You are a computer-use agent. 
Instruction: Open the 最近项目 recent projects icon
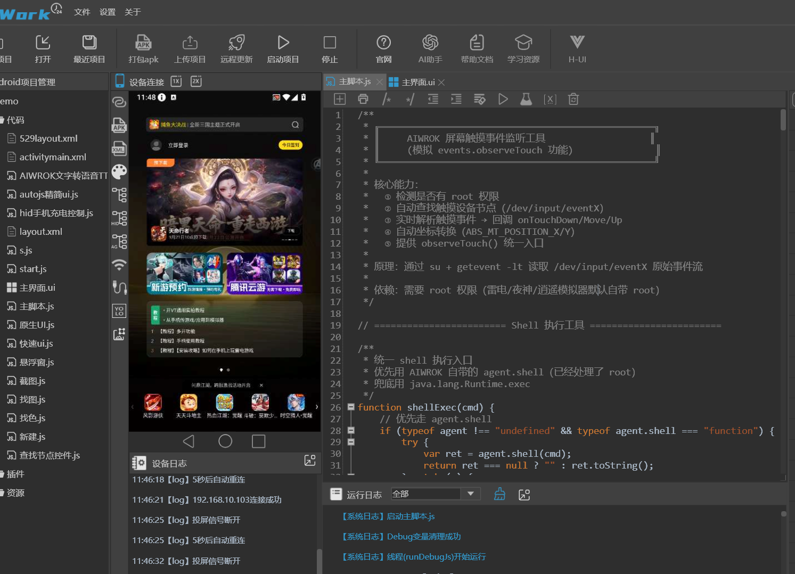tap(89, 43)
